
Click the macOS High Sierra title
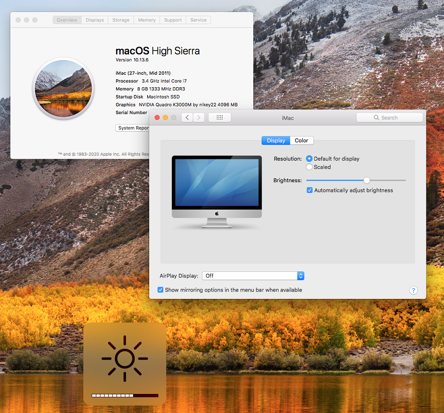(157, 51)
